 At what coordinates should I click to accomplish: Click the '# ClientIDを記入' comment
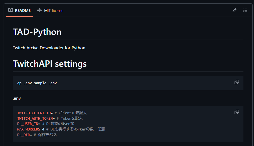pos(71,113)
